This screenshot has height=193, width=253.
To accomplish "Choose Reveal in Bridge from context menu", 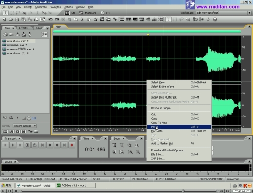I will pyautogui.click(x=179, y=108).
